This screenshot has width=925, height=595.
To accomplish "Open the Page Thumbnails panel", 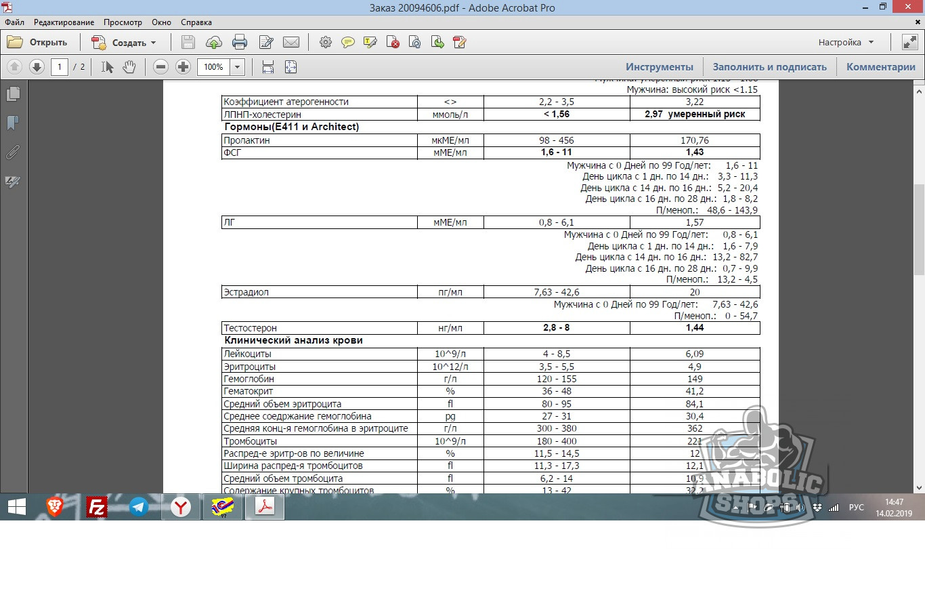I will [13, 94].
